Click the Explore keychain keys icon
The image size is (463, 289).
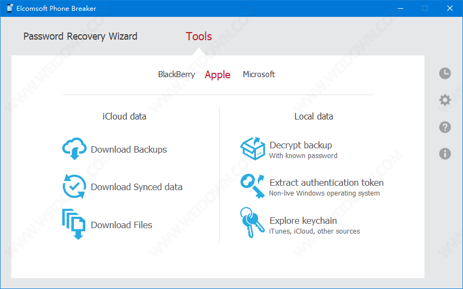[252, 223]
